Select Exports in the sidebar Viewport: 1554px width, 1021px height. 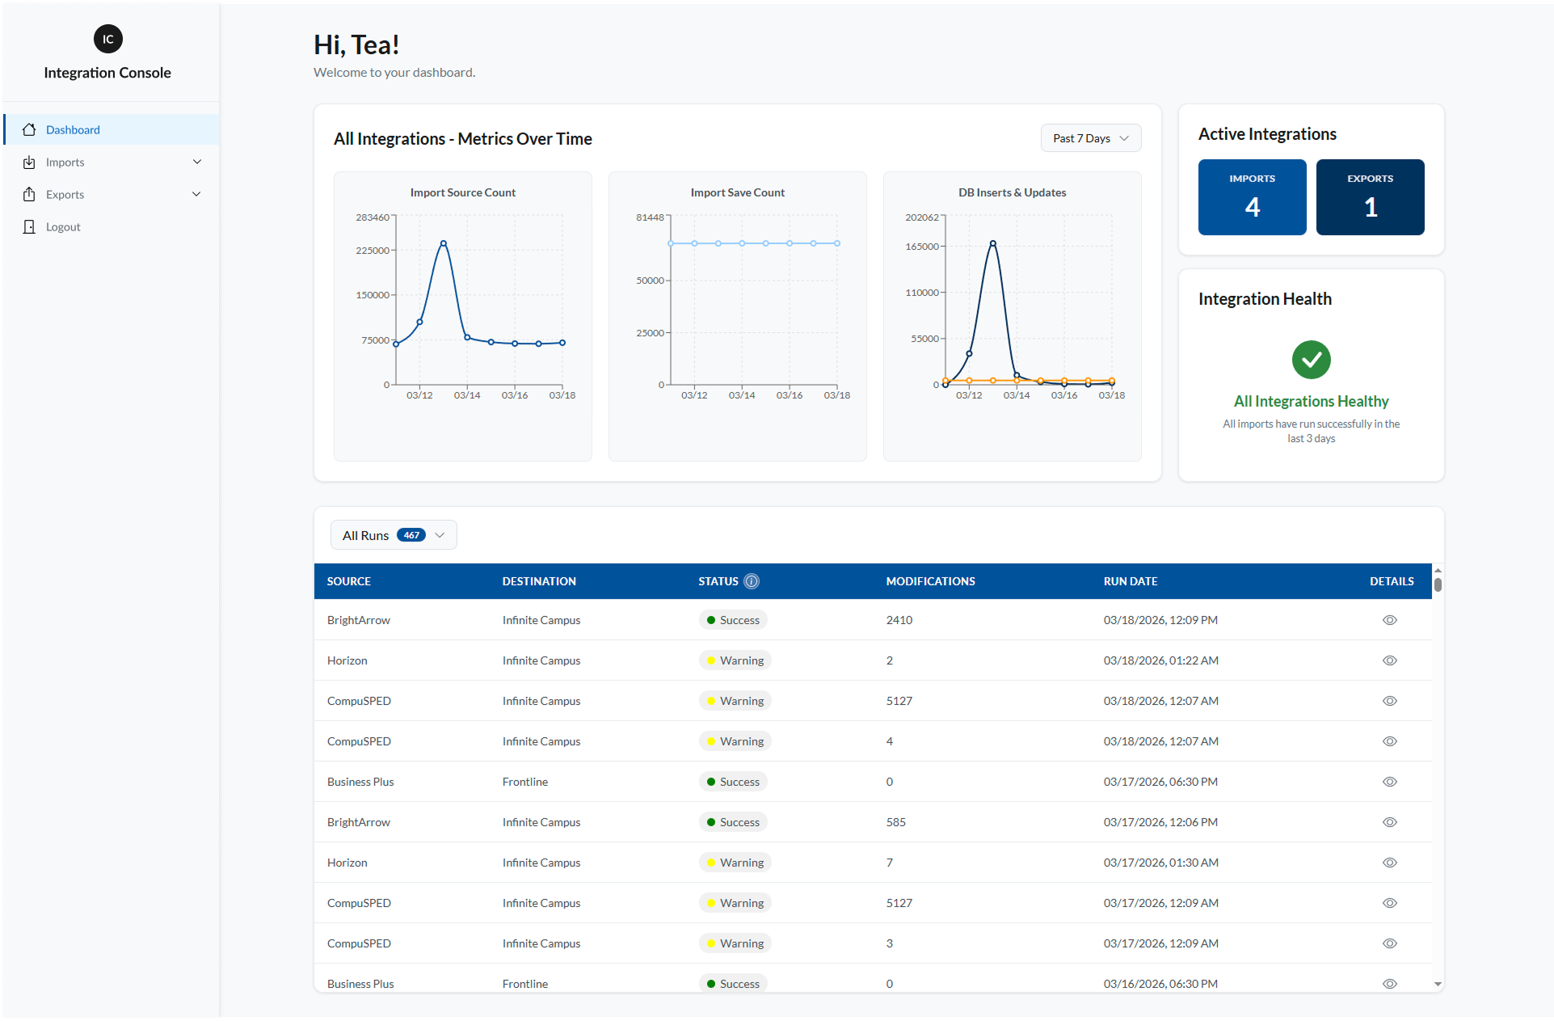[112, 194]
